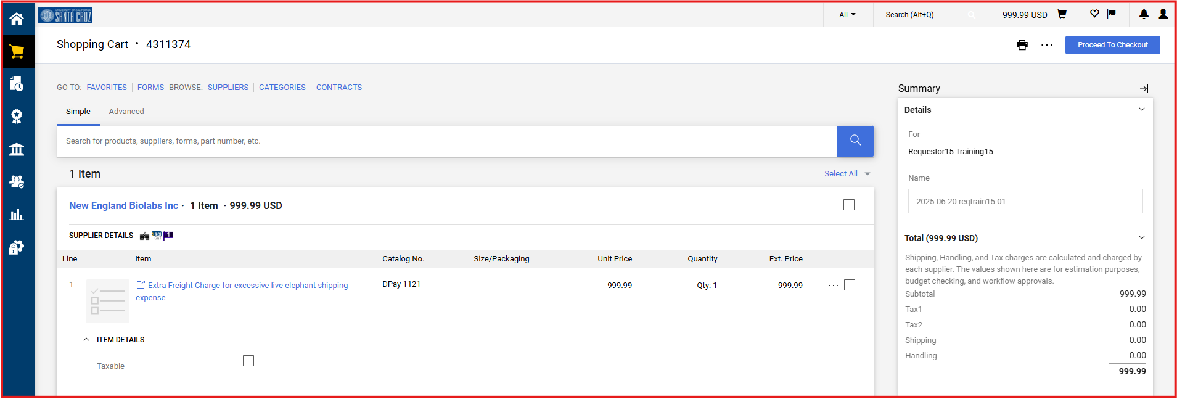Open the notifications bell icon
Viewport: 1177px width, 399px height.
(1144, 14)
